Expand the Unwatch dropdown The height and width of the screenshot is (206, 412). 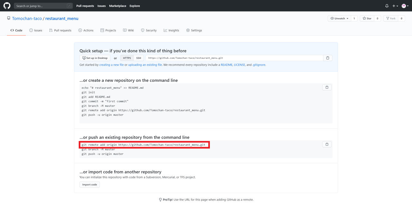pos(339,19)
